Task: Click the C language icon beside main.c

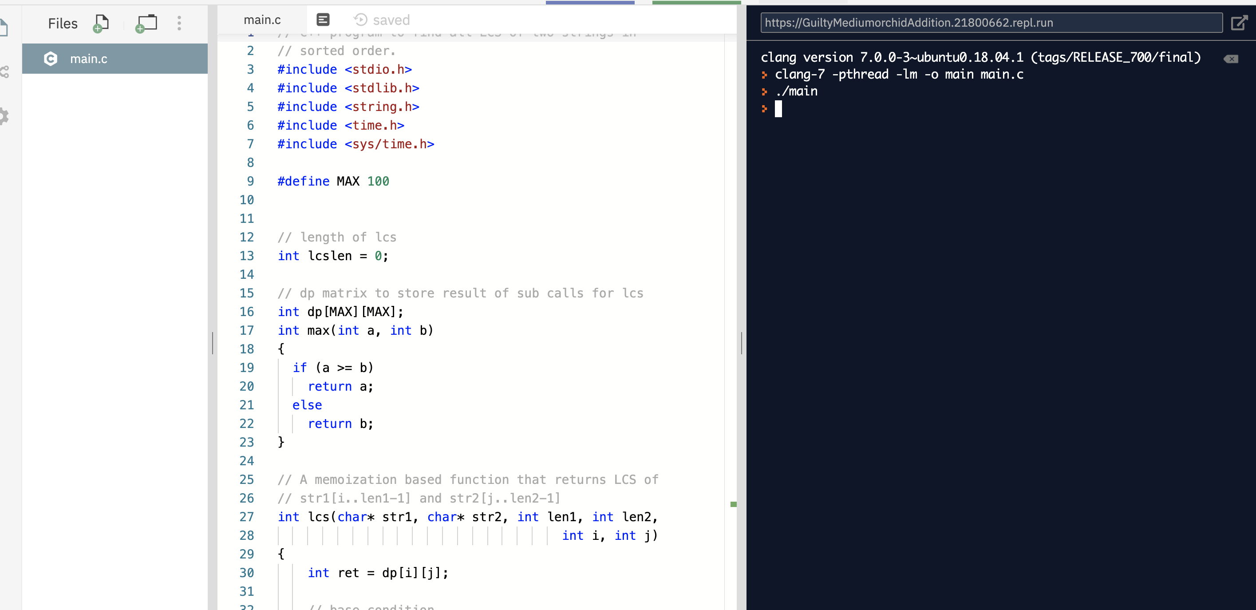Action: [x=50, y=59]
